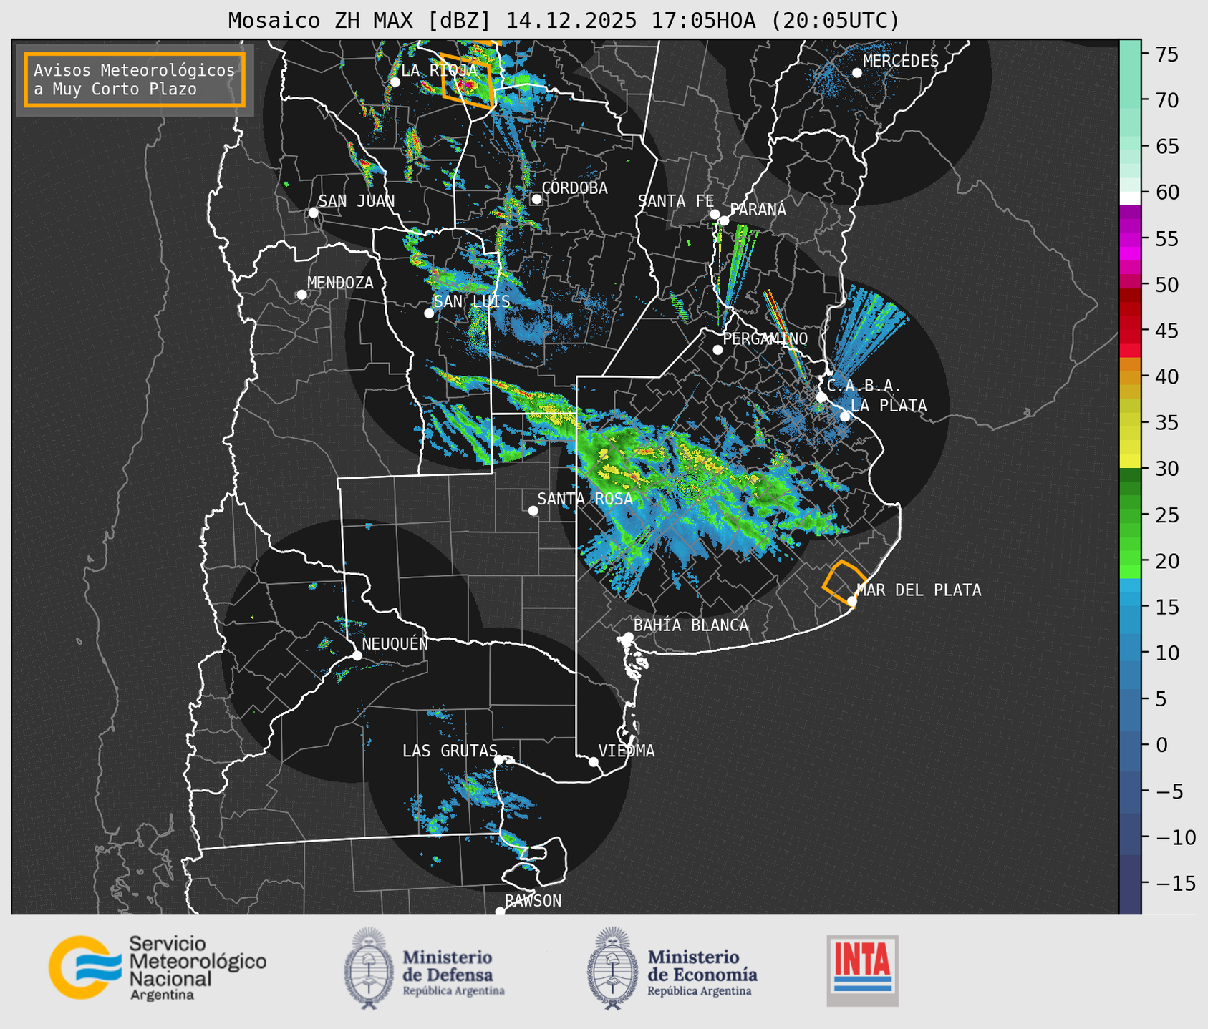Click the Pergamino city marker dot

[x=717, y=350]
